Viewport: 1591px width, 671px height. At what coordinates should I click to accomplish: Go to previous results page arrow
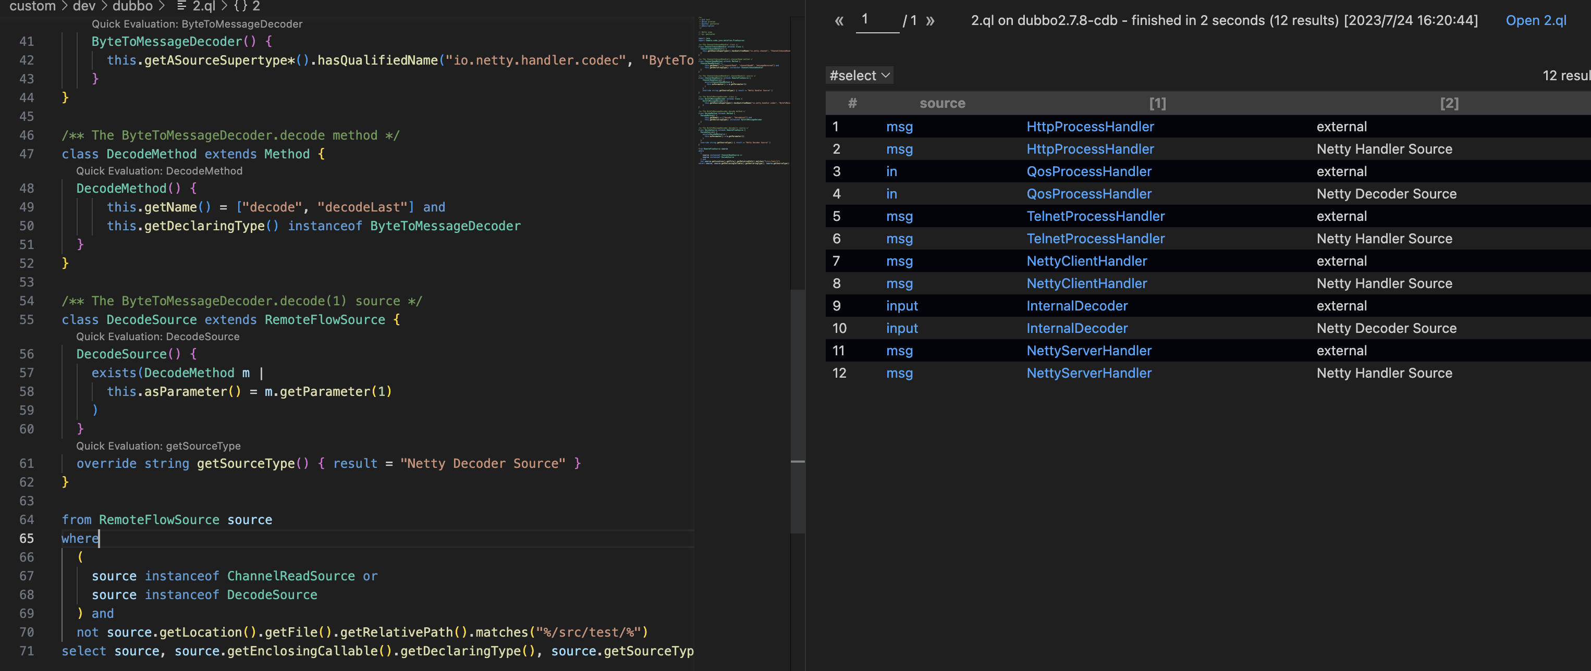[839, 21]
